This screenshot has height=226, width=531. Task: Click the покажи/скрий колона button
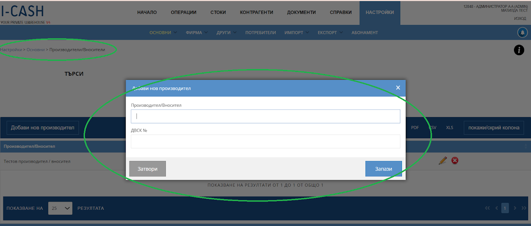coord(494,127)
